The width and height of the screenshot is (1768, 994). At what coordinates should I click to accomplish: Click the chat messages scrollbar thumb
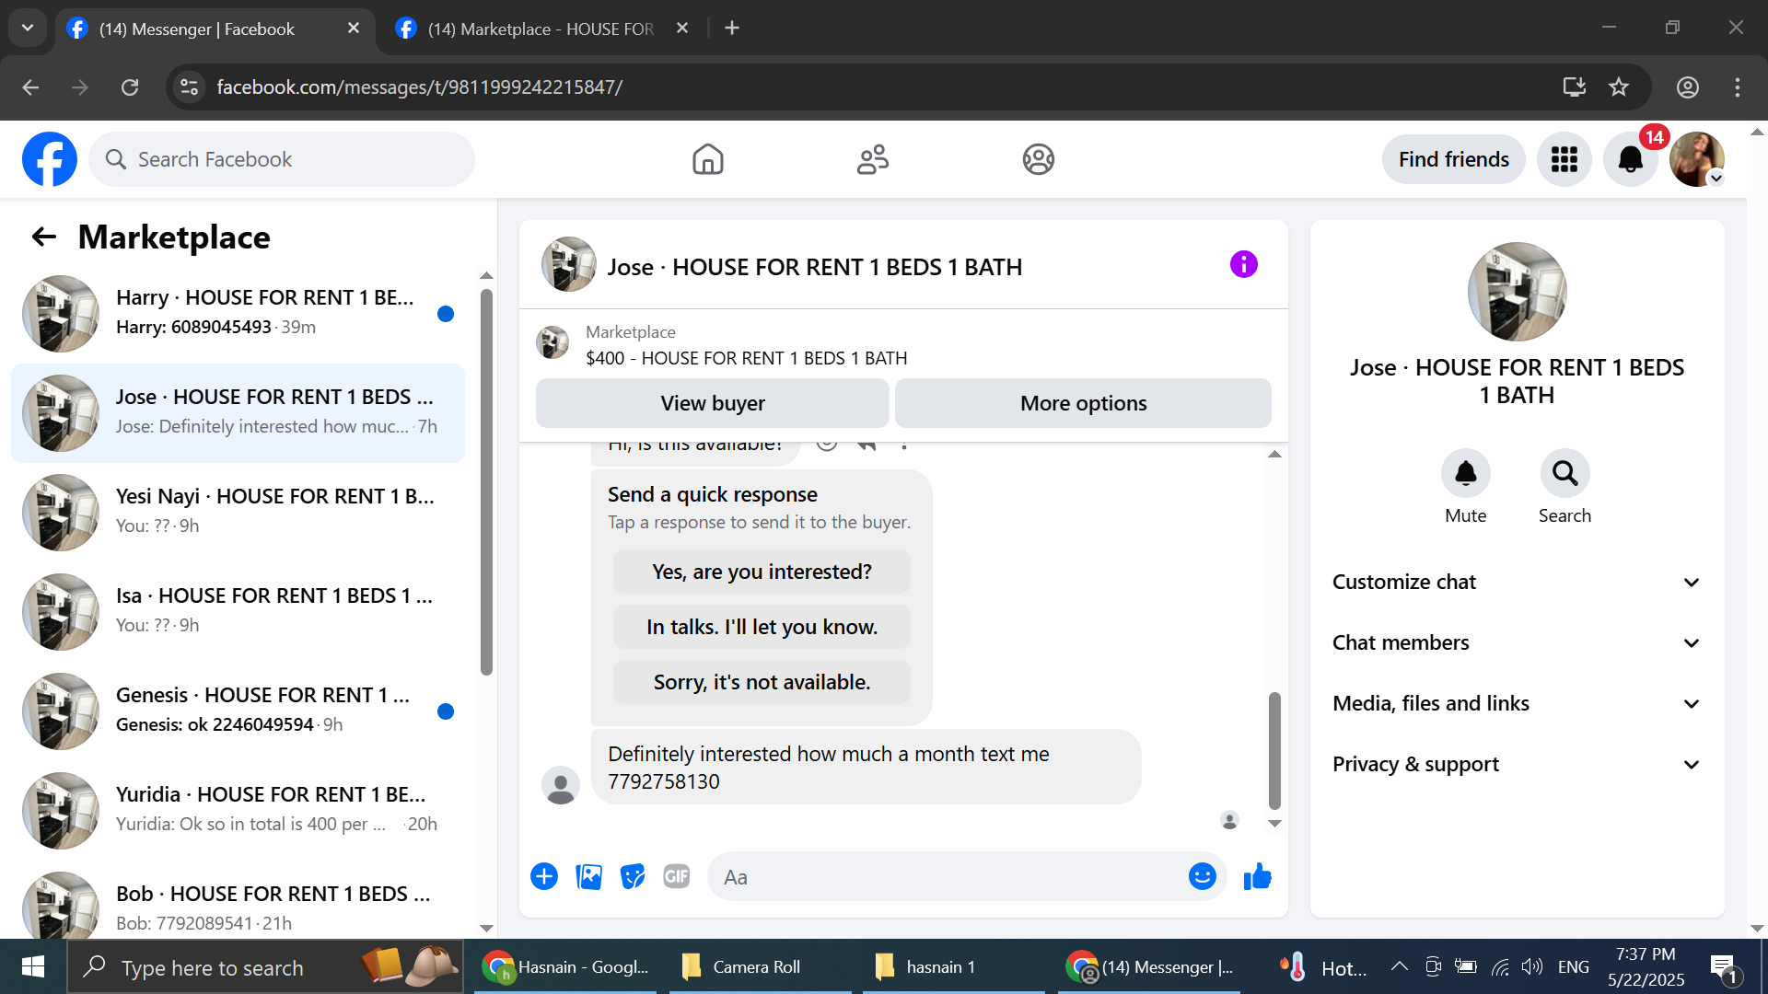pyautogui.click(x=1274, y=751)
